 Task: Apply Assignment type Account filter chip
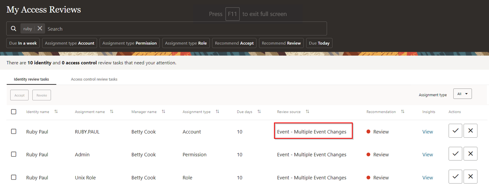(x=69, y=43)
